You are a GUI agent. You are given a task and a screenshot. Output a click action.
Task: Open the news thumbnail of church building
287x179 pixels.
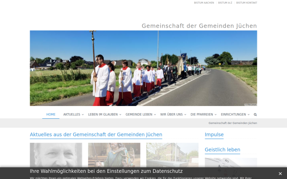(172, 155)
